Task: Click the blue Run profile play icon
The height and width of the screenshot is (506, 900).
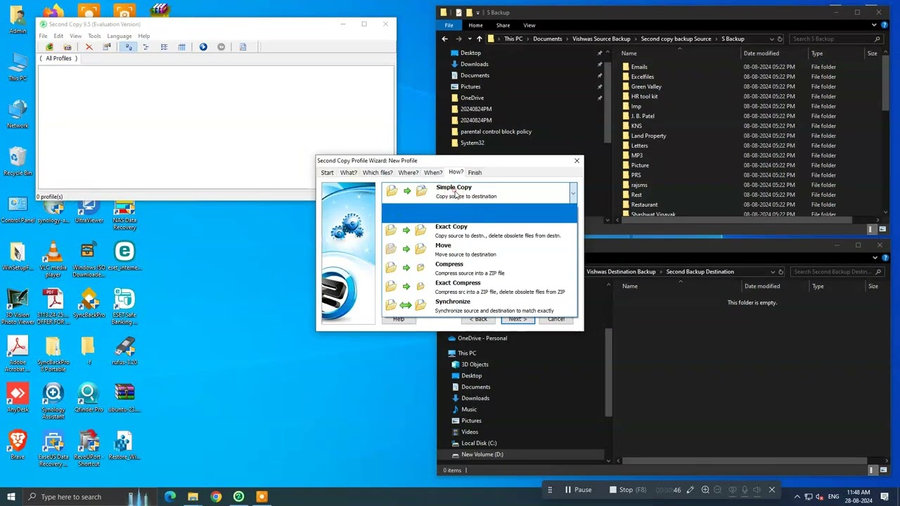Action: pos(203,47)
